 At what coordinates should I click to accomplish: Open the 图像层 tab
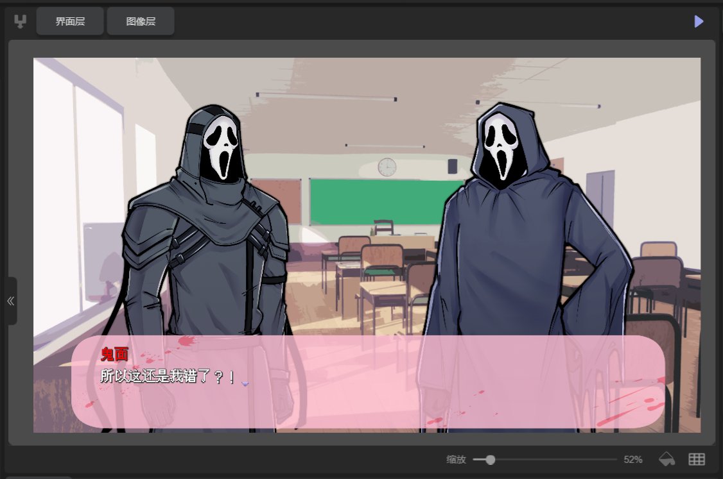pos(141,21)
